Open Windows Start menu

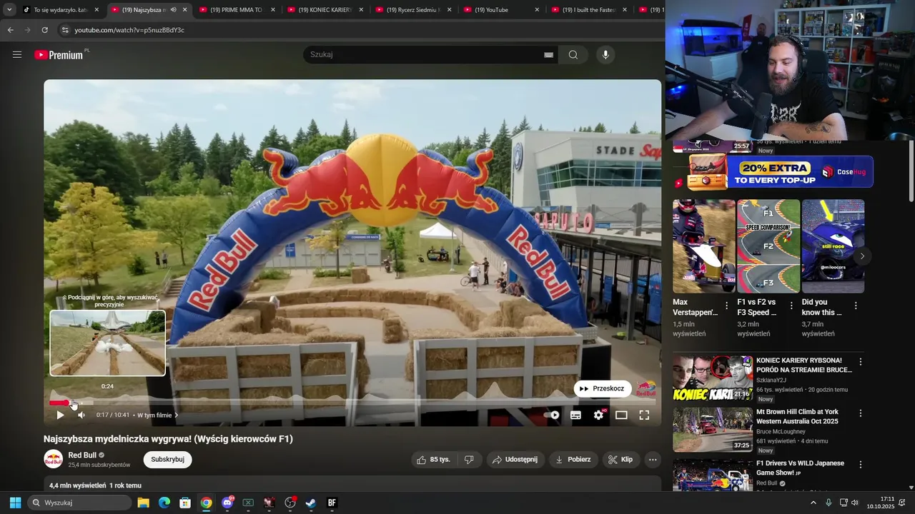[x=15, y=503]
